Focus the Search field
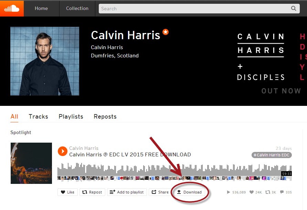This screenshot has height=210, width=307. coord(199,9)
